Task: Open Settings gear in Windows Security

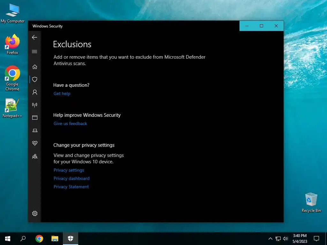Action: tap(35, 213)
